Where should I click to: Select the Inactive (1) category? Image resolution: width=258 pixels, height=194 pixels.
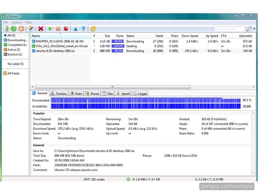pos(13,54)
